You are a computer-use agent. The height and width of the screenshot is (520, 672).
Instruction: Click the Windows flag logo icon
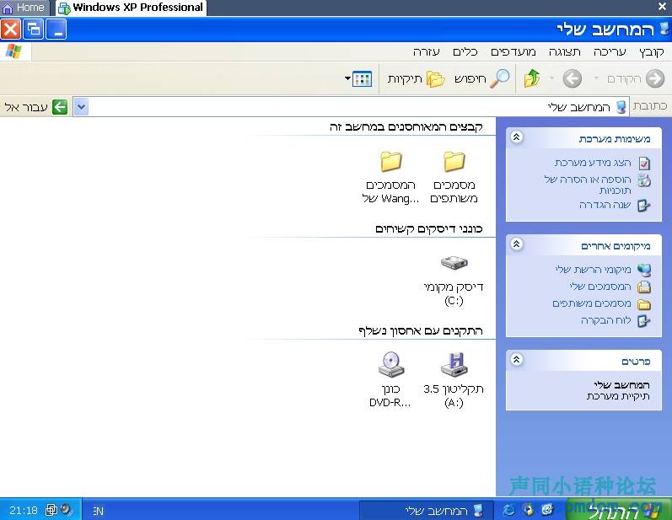pyautogui.click(x=13, y=51)
